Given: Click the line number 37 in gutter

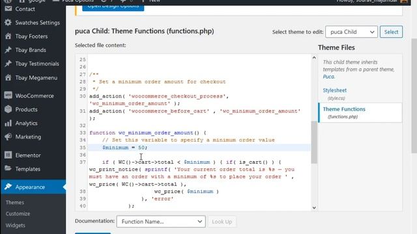Looking at the screenshot, I should (x=83, y=162).
